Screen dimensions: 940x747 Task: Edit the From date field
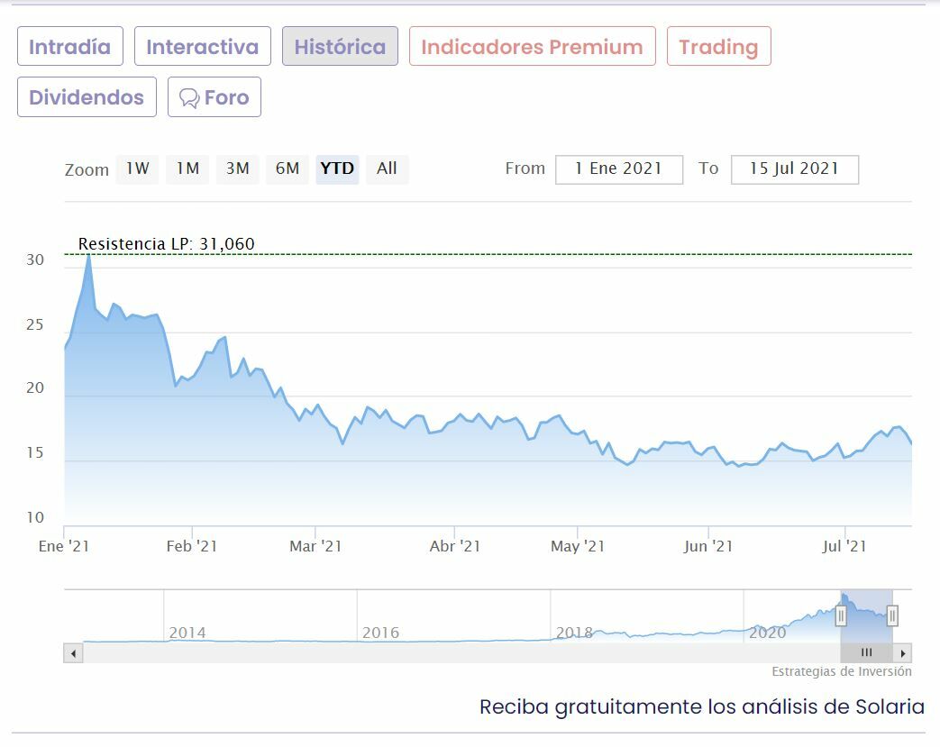tap(618, 169)
